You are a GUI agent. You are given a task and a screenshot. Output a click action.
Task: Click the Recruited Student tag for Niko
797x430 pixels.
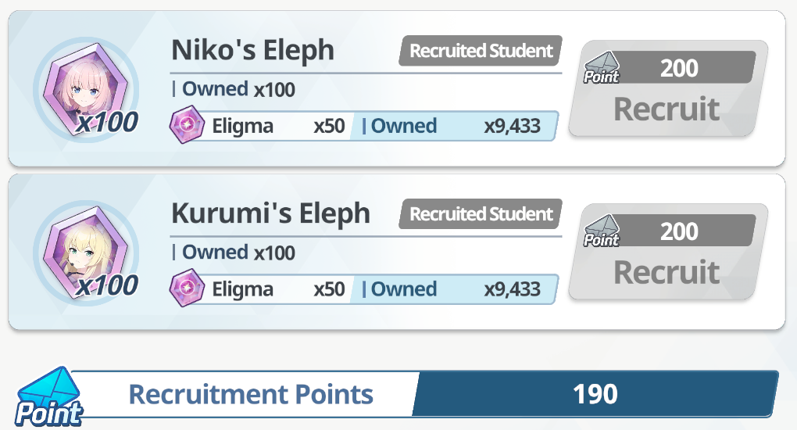point(481,51)
